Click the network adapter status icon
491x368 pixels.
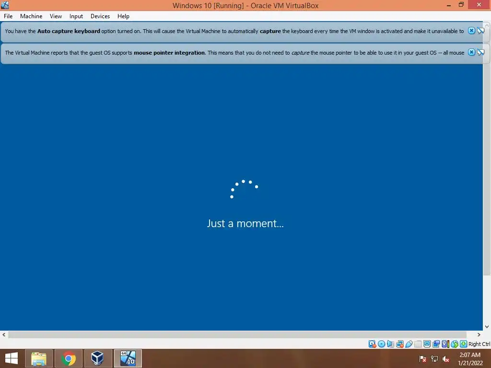click(399, 344)
